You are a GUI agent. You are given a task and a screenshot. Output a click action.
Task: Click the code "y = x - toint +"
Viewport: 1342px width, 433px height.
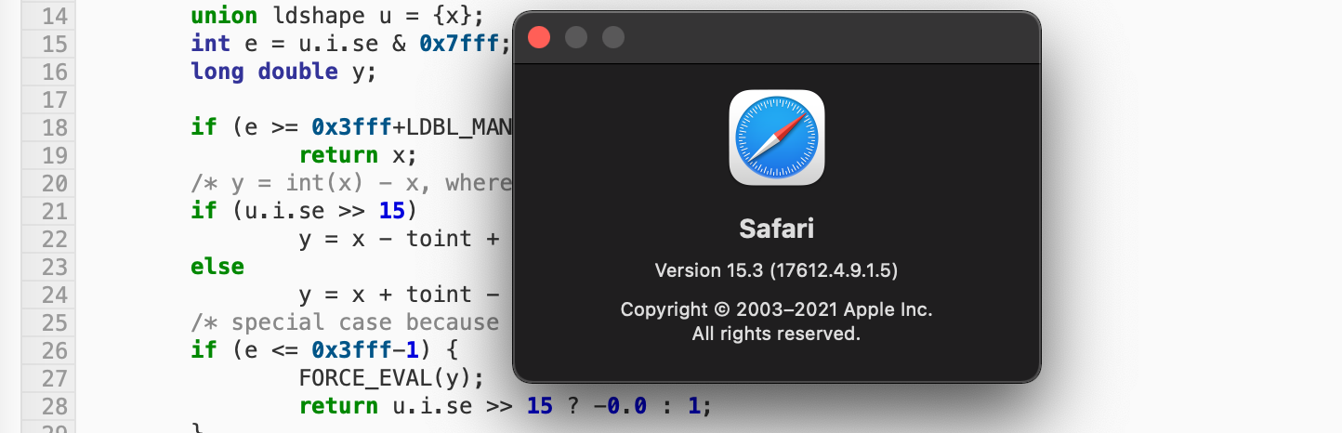tap(399, 239)
